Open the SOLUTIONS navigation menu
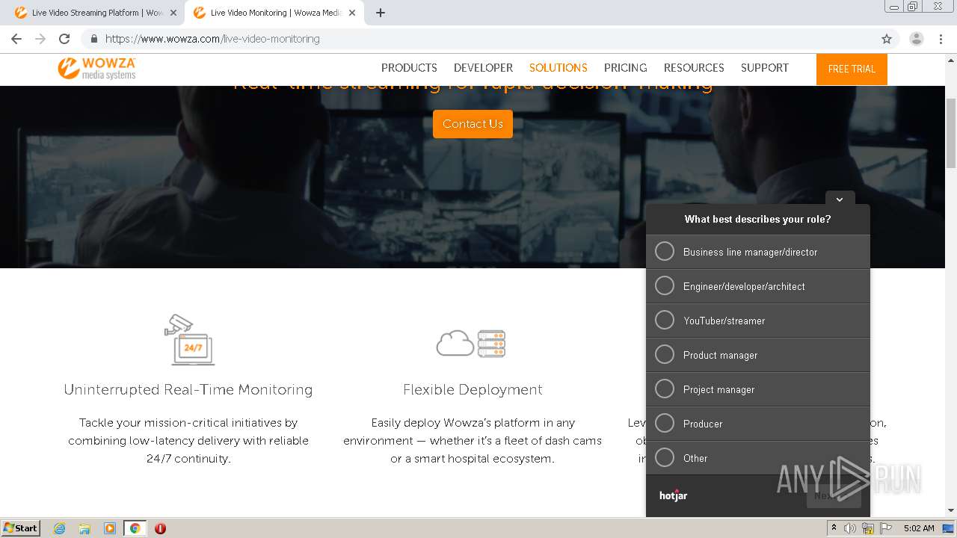 pos(558,67)
